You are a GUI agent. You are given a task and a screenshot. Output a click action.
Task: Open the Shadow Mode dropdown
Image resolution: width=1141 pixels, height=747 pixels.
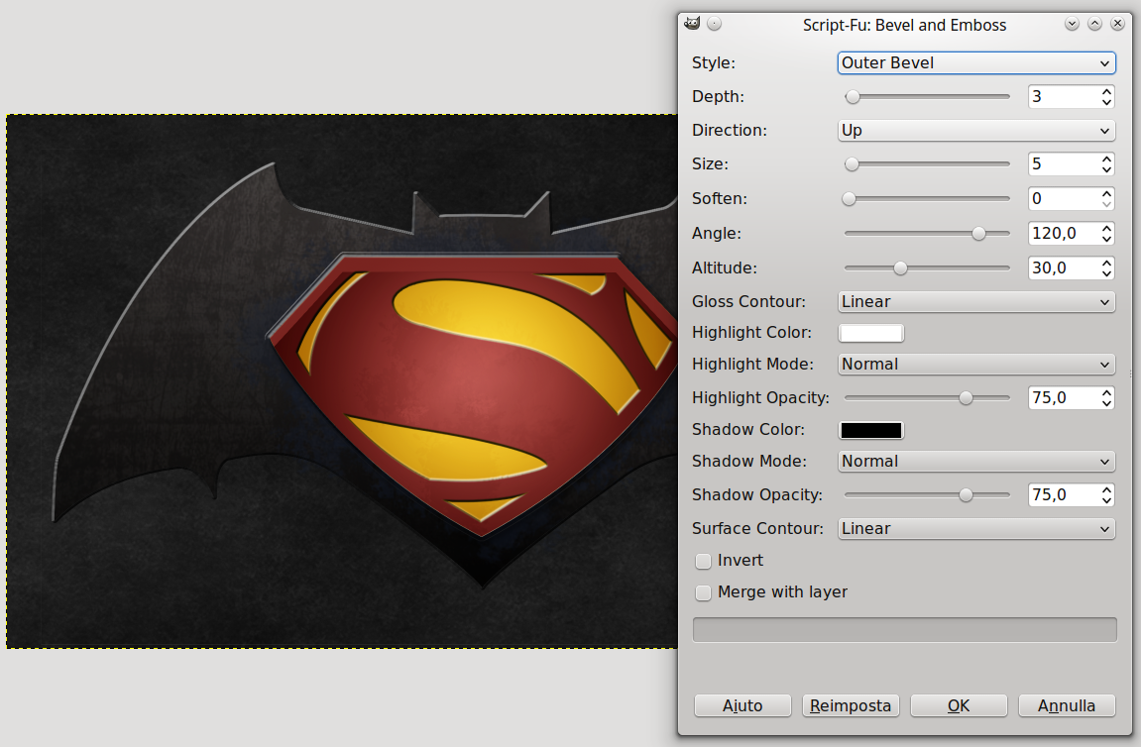tap(976, 461)
